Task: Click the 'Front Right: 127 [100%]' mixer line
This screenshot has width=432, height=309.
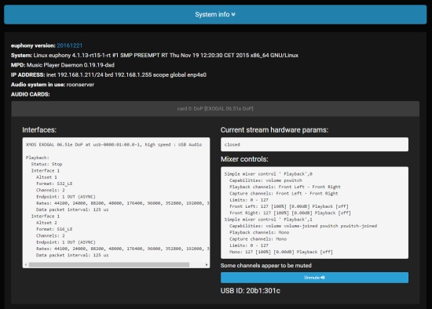Action: click(x=290, y=213)
